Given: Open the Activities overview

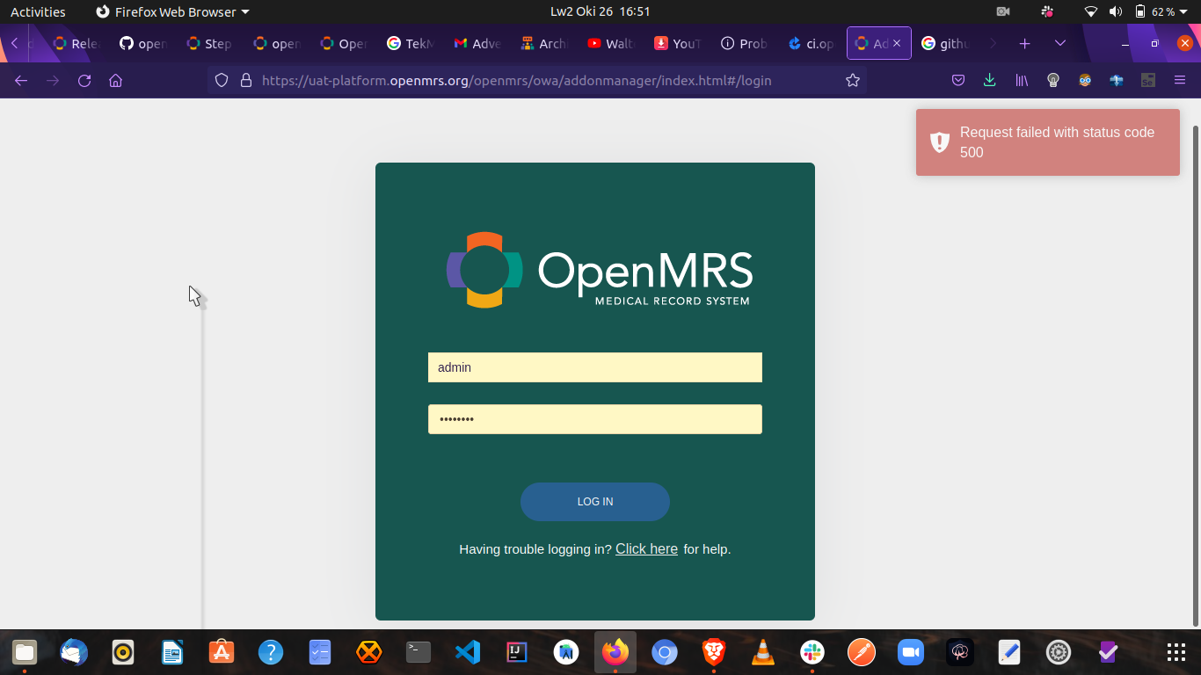Looking at the screenshot, I should (x=38, y=11).
